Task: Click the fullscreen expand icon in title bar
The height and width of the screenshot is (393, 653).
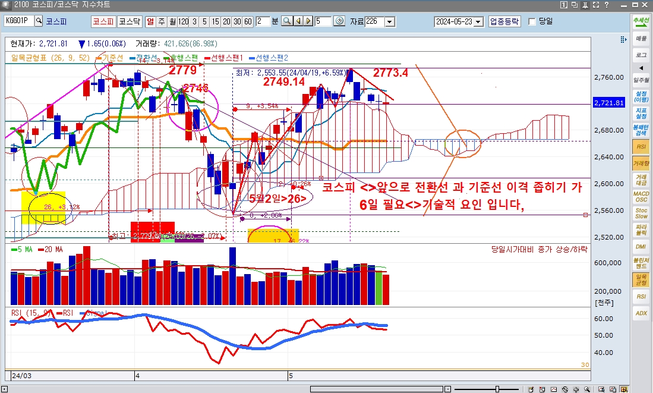Action: [x=596, y=5]
